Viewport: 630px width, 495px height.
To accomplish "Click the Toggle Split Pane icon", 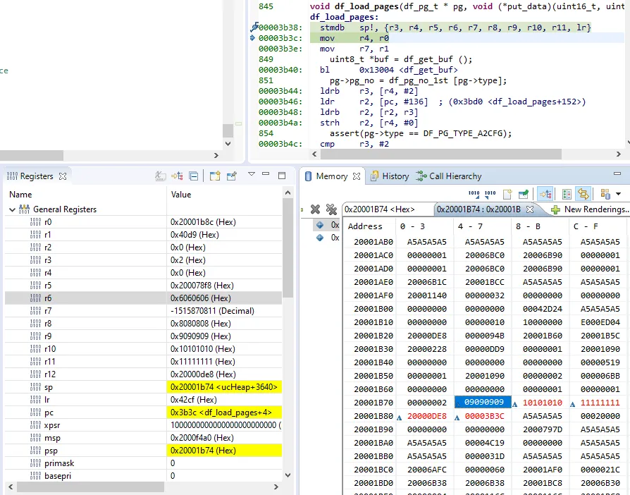I will (x=567, y=194).
